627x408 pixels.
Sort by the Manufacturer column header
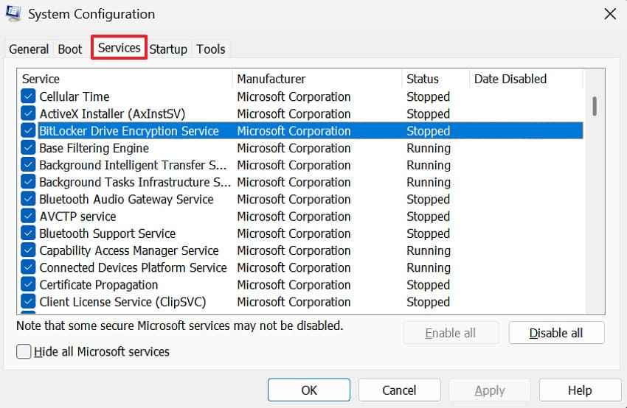coord(317,79)
